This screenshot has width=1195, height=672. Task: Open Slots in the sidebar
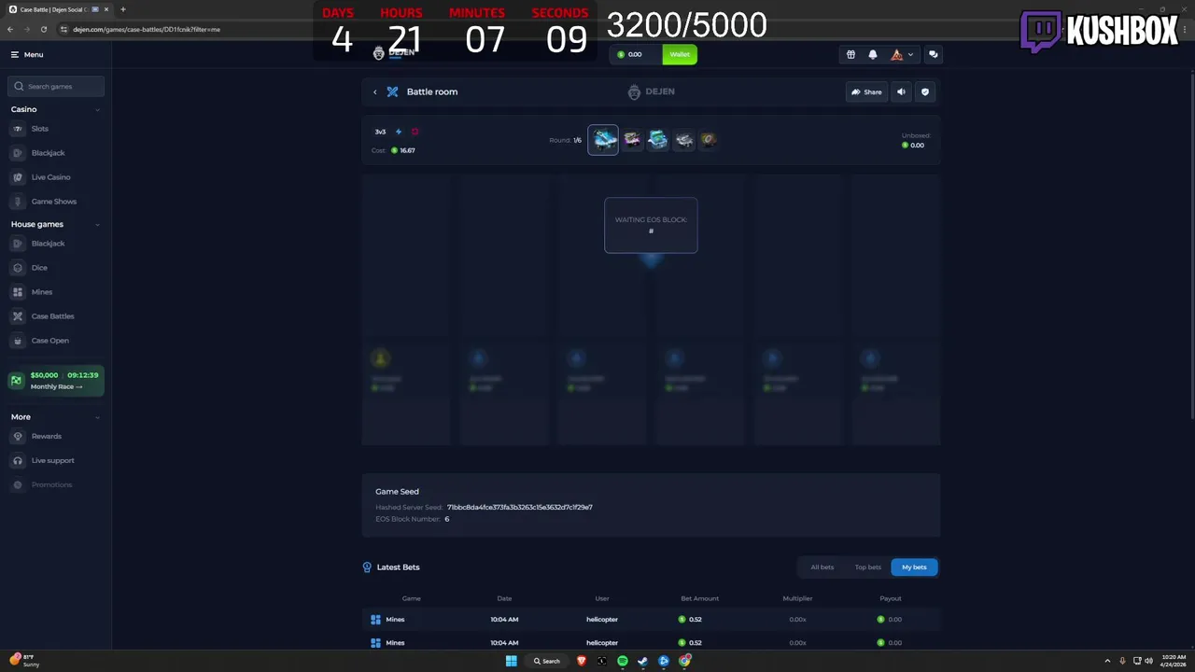39,129
